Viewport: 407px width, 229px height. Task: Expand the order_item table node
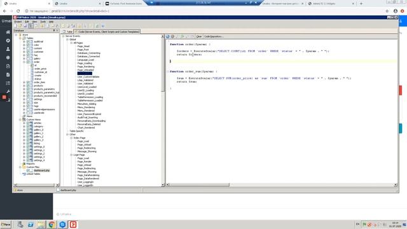tap(24, 82)
